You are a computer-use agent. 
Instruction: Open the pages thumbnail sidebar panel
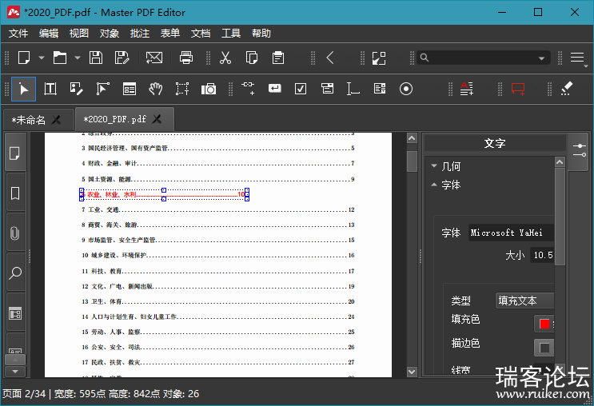coord(14,153)
